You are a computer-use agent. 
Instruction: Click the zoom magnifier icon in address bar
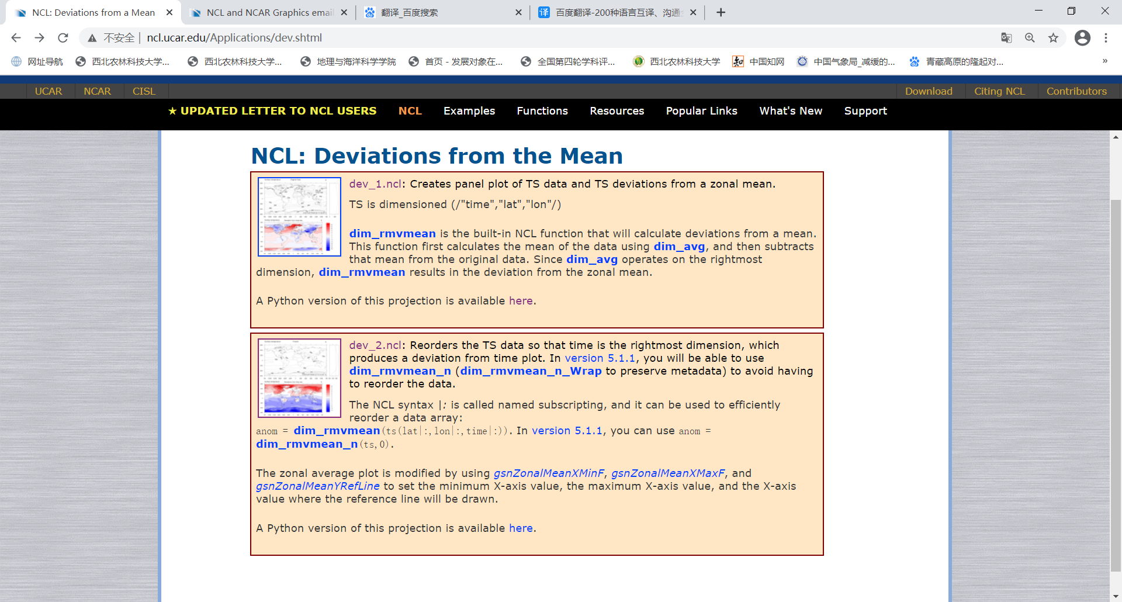tap(1030, 38)
